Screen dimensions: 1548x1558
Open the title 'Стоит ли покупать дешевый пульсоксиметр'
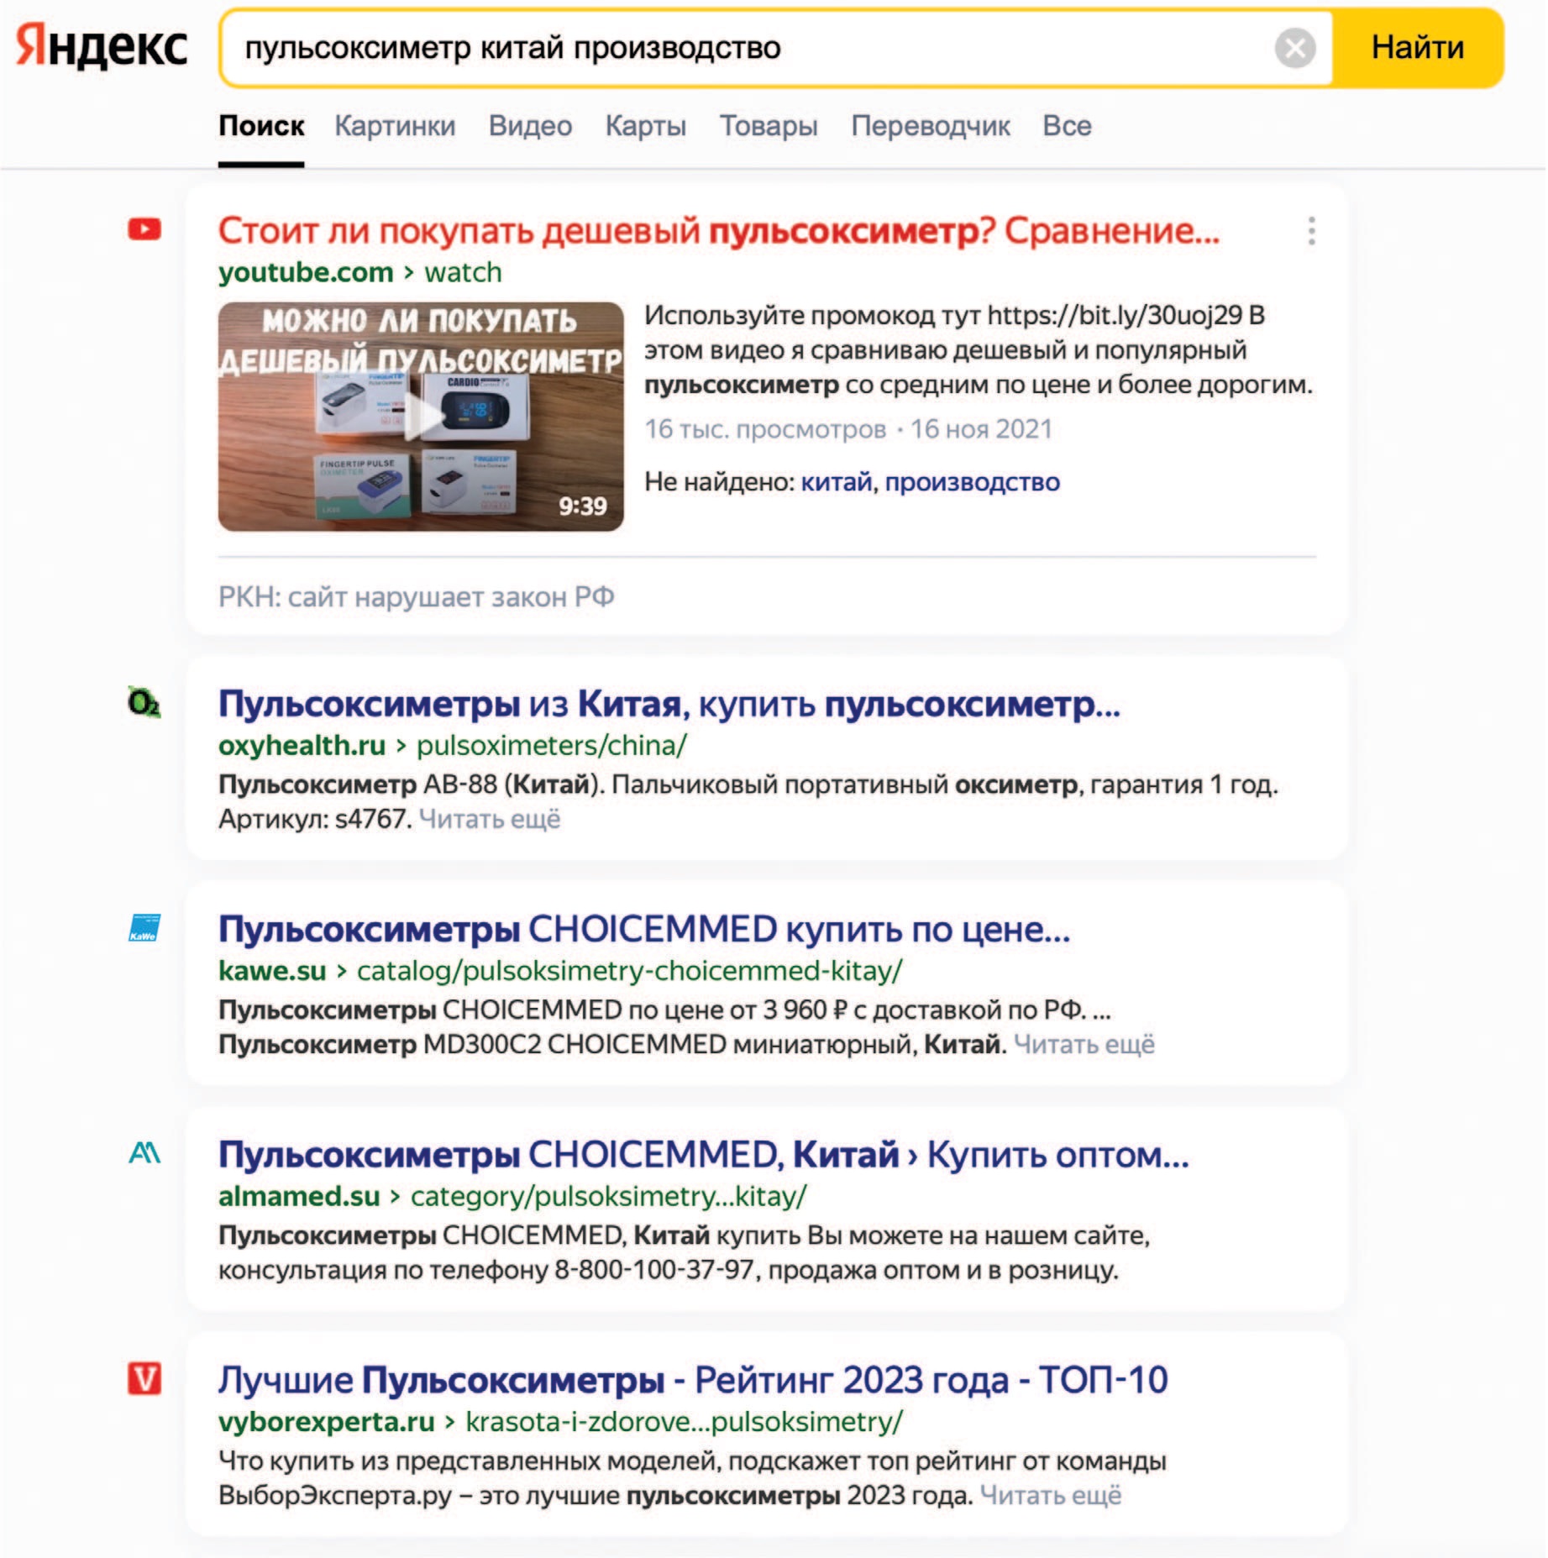click(x=718, y=230)
